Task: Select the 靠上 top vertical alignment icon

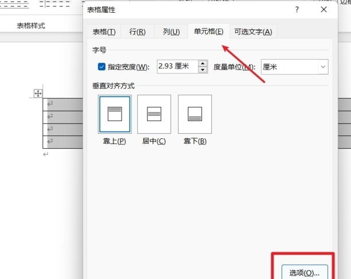Action: (115, 114)
